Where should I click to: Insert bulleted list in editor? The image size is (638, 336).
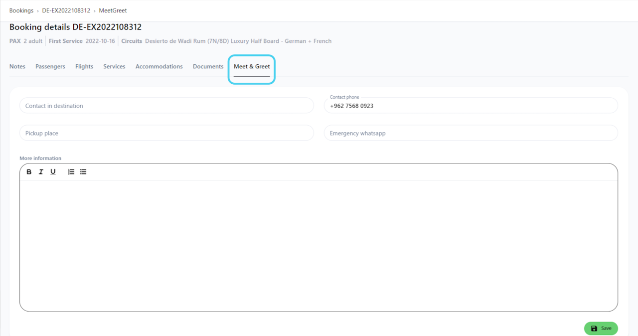point(83,171)
